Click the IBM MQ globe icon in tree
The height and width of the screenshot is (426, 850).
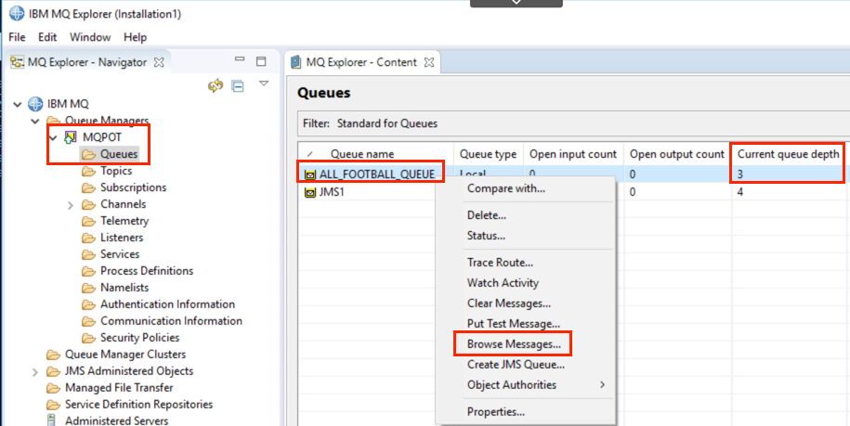(x=35, y=103)
